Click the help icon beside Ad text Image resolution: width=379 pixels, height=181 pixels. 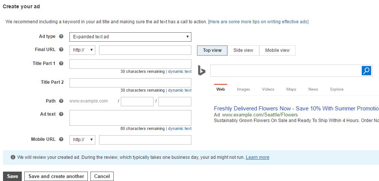(x=61, y=114)
